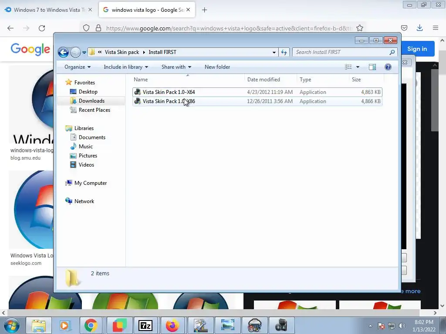Click the Firefox back arrow
Image resolution: width=446 pixels, height=334 pixels.
(x=10, y=28)
